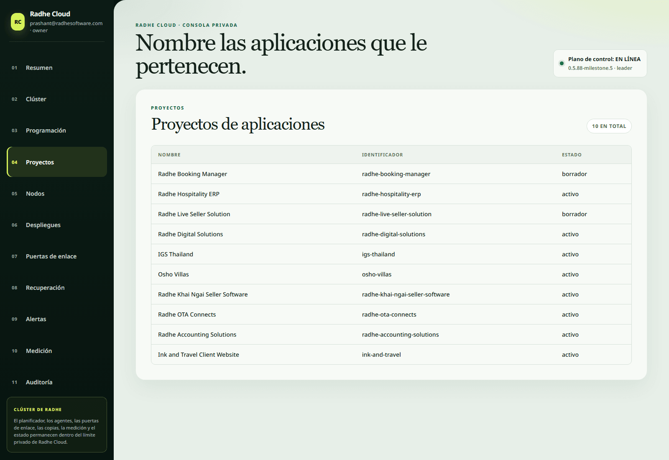Open Medición in the sidebar

pos(57,351)
